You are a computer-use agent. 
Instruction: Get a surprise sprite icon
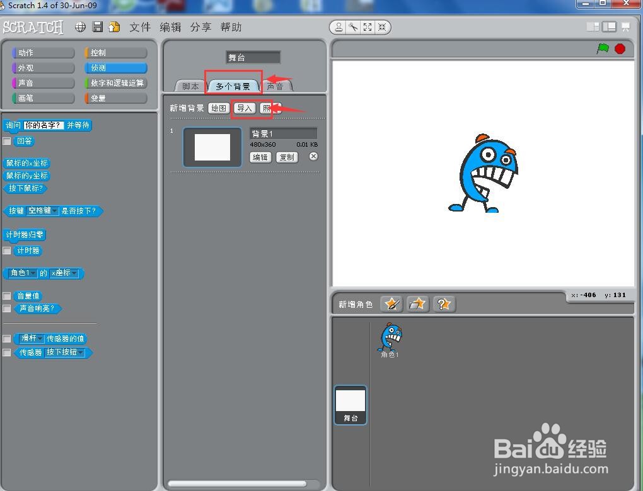(x=444, y=304)
